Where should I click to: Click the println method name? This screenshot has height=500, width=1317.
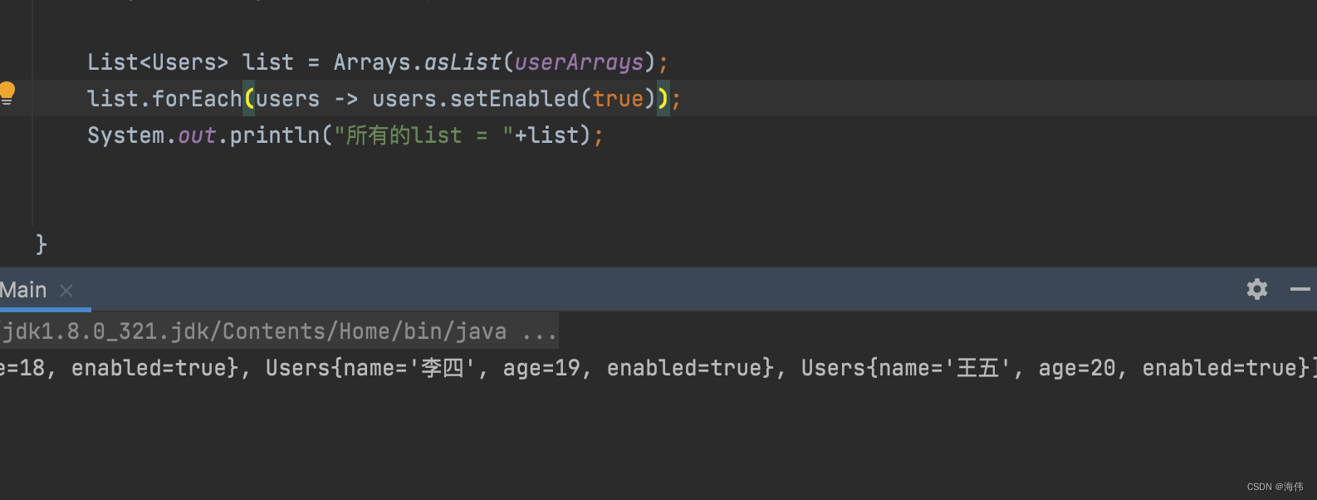(x=275, y=135)
